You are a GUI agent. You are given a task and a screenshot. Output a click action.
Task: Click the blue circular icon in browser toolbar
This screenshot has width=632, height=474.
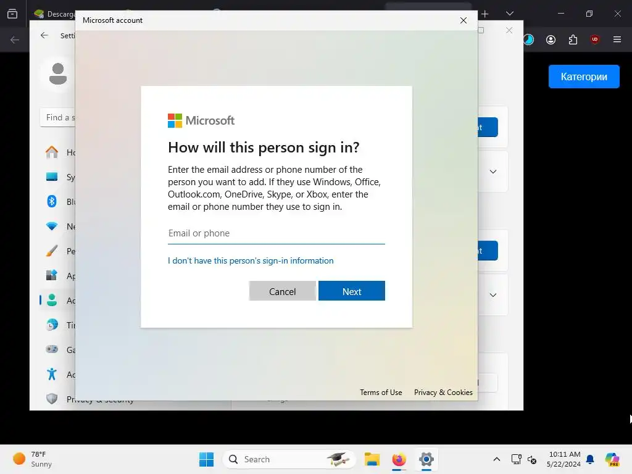tap(529, 39)
